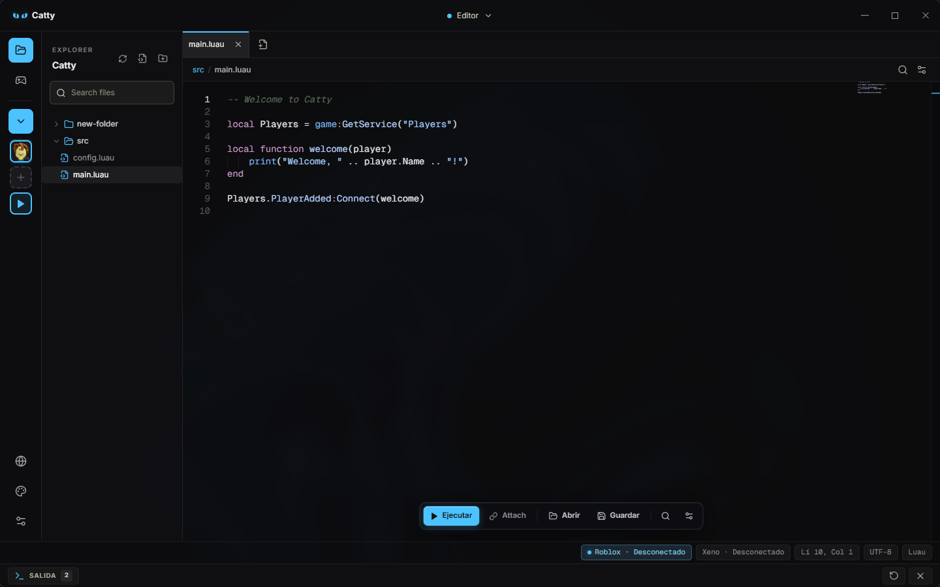Screen dimensions: 940x587
Task: Open the theme palette icon
Action: click(21, 491)
